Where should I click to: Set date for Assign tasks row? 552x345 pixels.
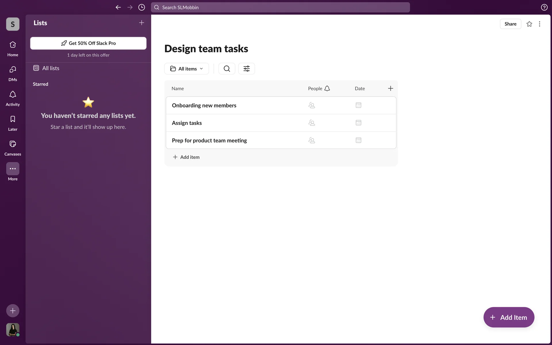pyautogui.click(x=358, y=123)
